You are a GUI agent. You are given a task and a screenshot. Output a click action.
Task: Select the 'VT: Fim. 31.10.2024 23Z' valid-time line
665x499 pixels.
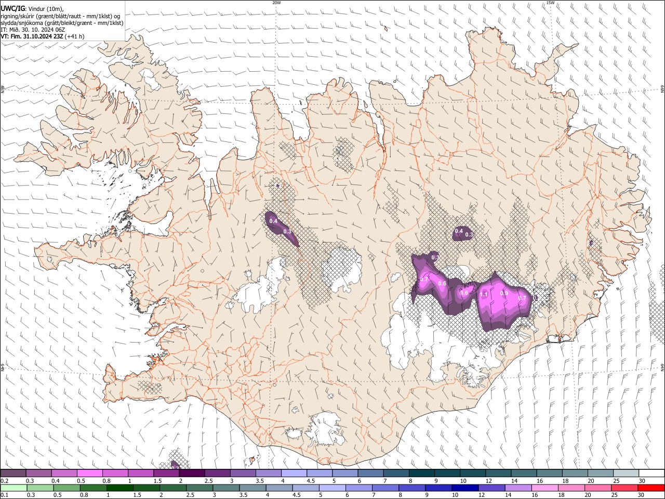point(32,36)
